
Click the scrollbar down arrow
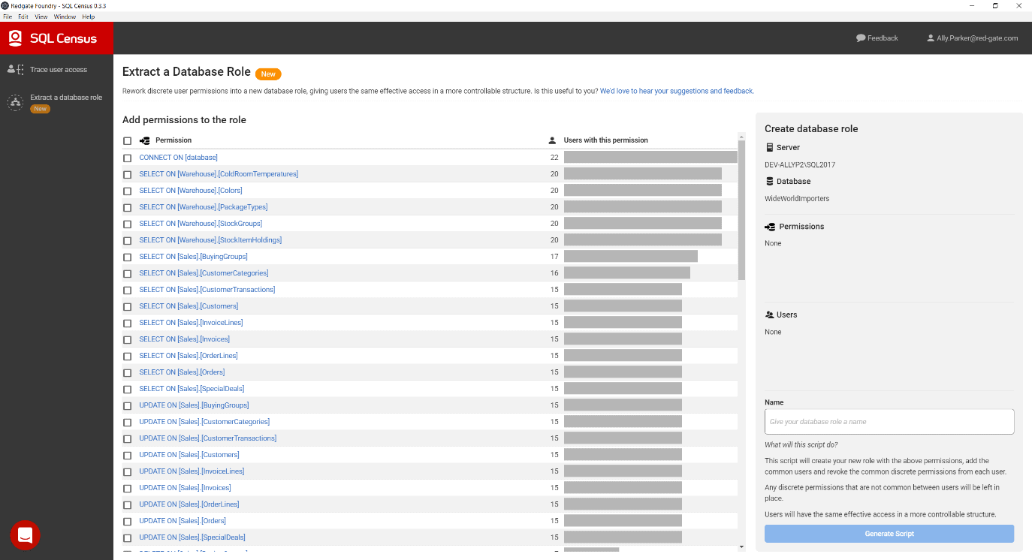(x=742, y=547)
